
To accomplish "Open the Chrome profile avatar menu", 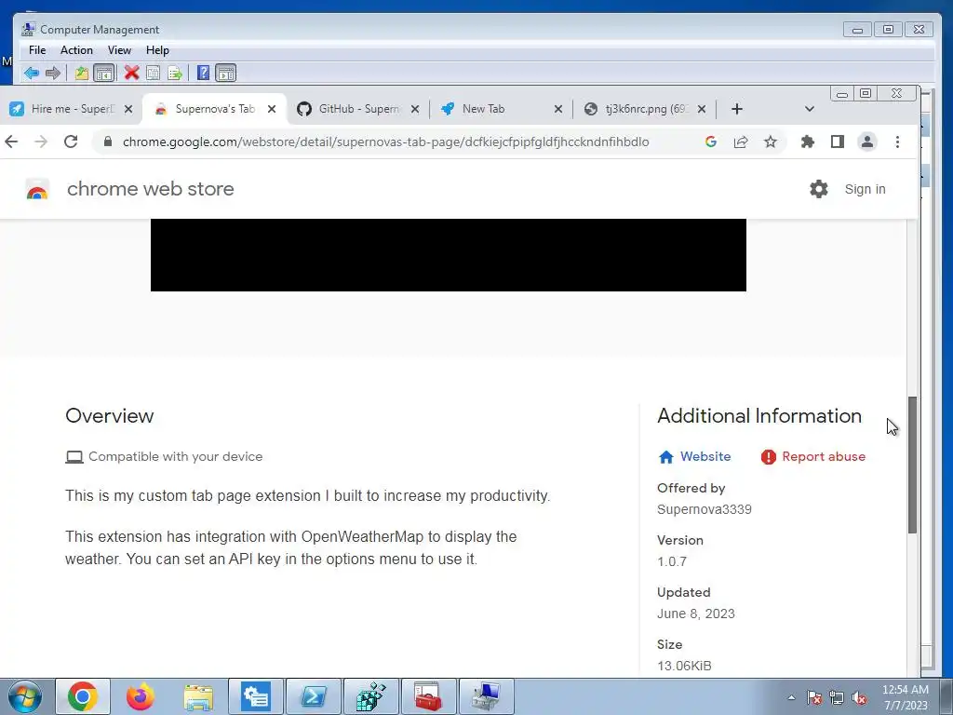I will click(x=867, y=142).
